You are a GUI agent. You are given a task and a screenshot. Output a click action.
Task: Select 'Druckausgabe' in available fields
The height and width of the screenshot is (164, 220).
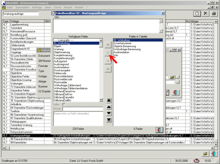pyautogui.click(x=76, y=70)
